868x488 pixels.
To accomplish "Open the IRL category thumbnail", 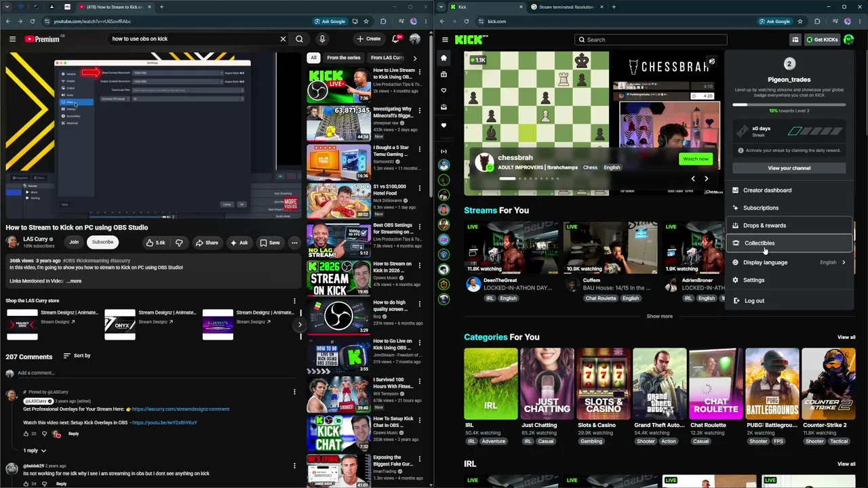I will (x=490, y=384).
